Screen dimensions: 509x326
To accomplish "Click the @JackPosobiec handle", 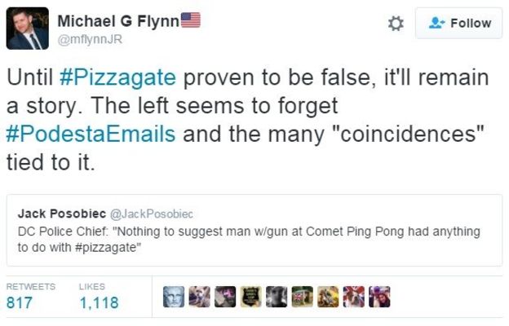I will pos(151,214).
